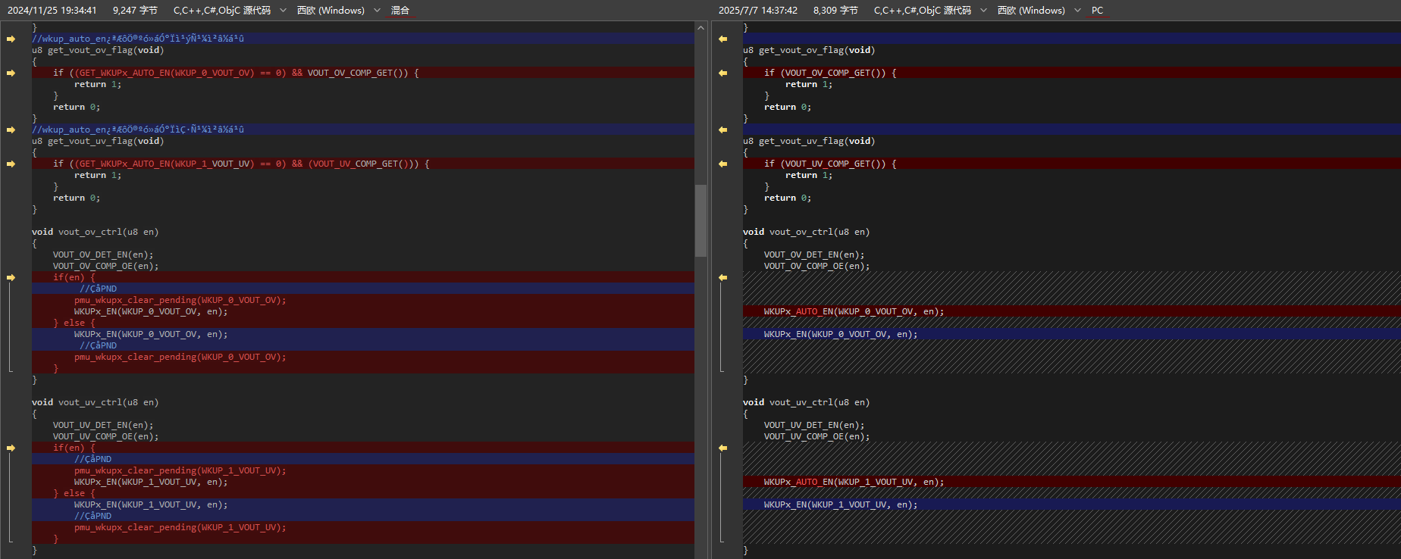Click right-pane arrow for vout_ov_ctrl difference block
This screenshot has width=1401, height=559.
pyautogui.click(x=722, y=277)
